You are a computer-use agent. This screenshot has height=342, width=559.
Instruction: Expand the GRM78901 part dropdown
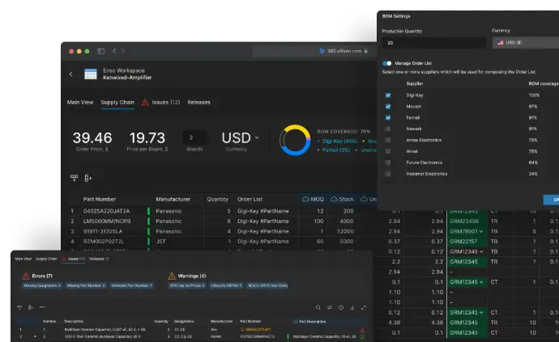[x=481, y=231]
